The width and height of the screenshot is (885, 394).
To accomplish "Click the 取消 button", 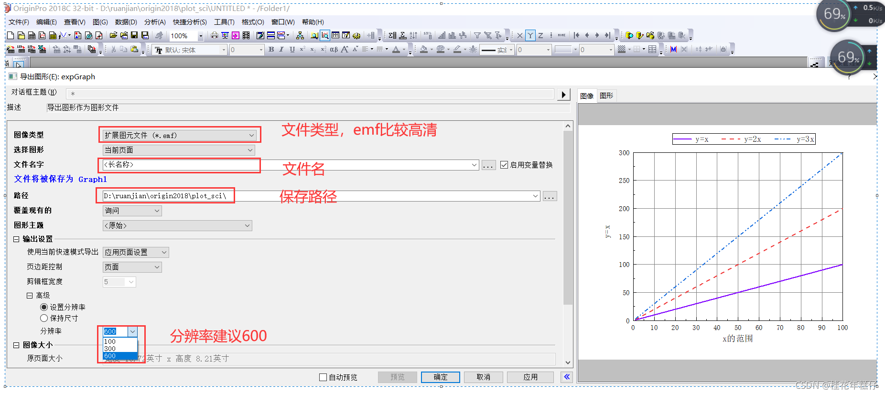I will point(484,377).
